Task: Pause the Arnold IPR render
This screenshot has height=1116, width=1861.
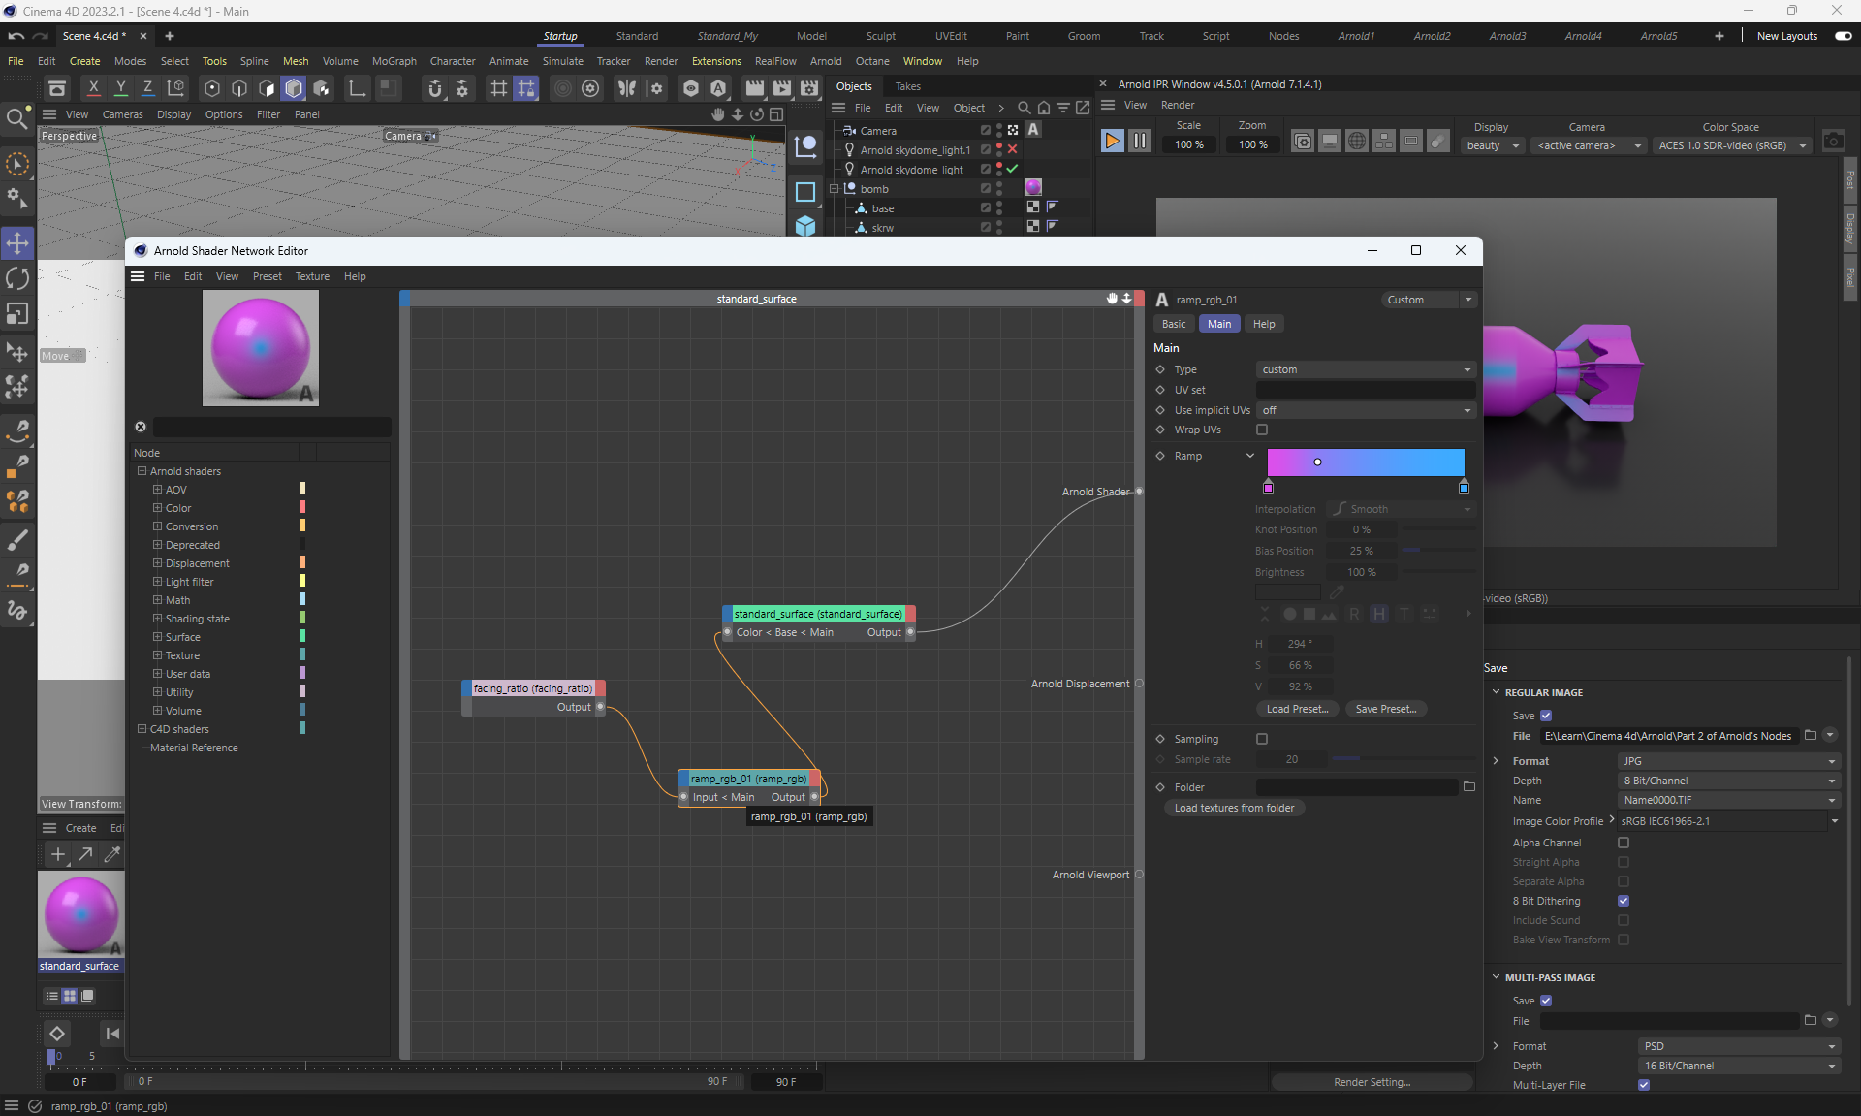Action: click(1140, 142)
